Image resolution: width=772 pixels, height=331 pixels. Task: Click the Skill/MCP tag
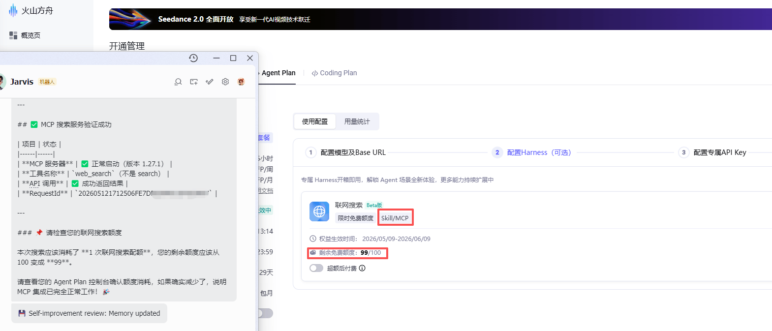[395, 218]
